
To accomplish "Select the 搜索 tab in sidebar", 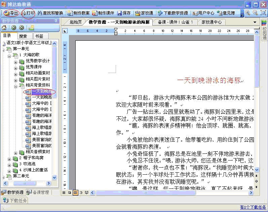I will click(23, 36).
